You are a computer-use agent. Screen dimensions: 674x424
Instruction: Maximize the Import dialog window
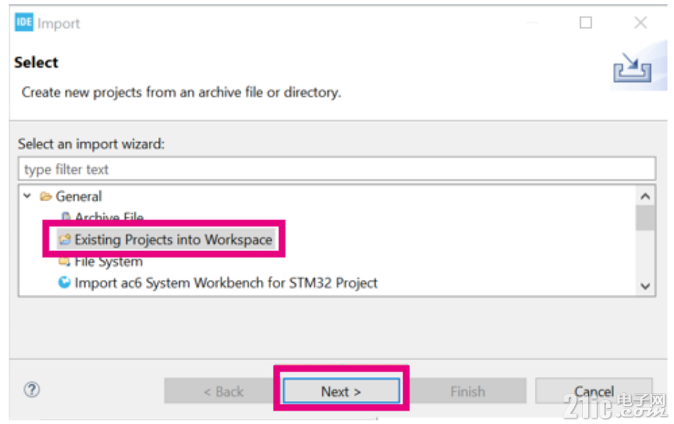coord(585,22)
